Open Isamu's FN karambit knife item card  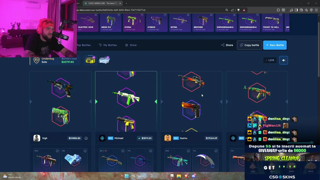[205, 160]
